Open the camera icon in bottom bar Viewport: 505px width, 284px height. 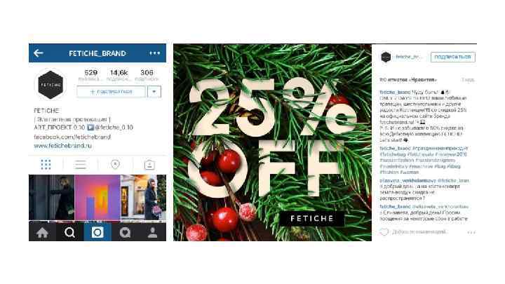point(97,232)
